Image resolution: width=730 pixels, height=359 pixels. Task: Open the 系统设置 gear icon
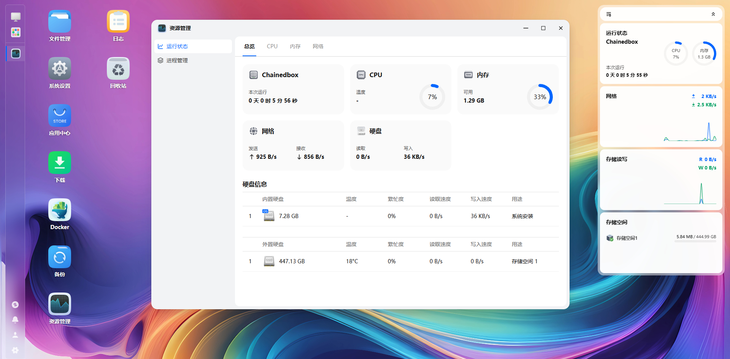pos(60,69)
